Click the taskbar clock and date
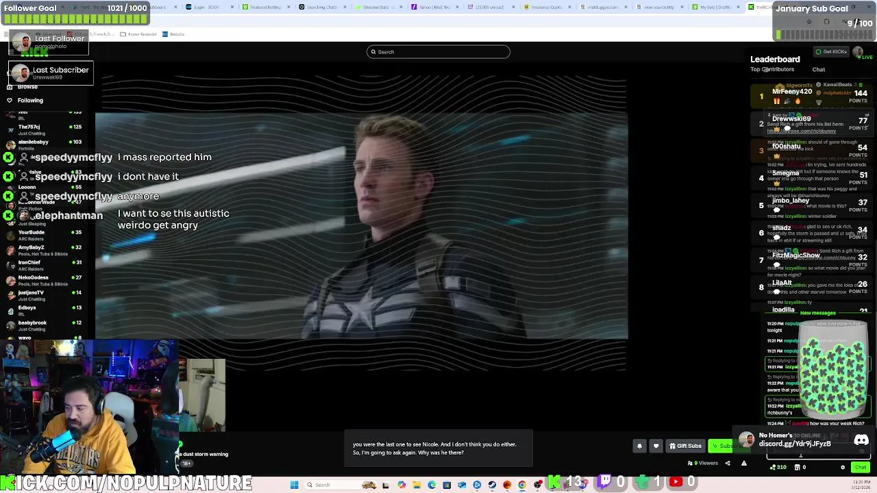877x493 pixels. click(862, 484)
